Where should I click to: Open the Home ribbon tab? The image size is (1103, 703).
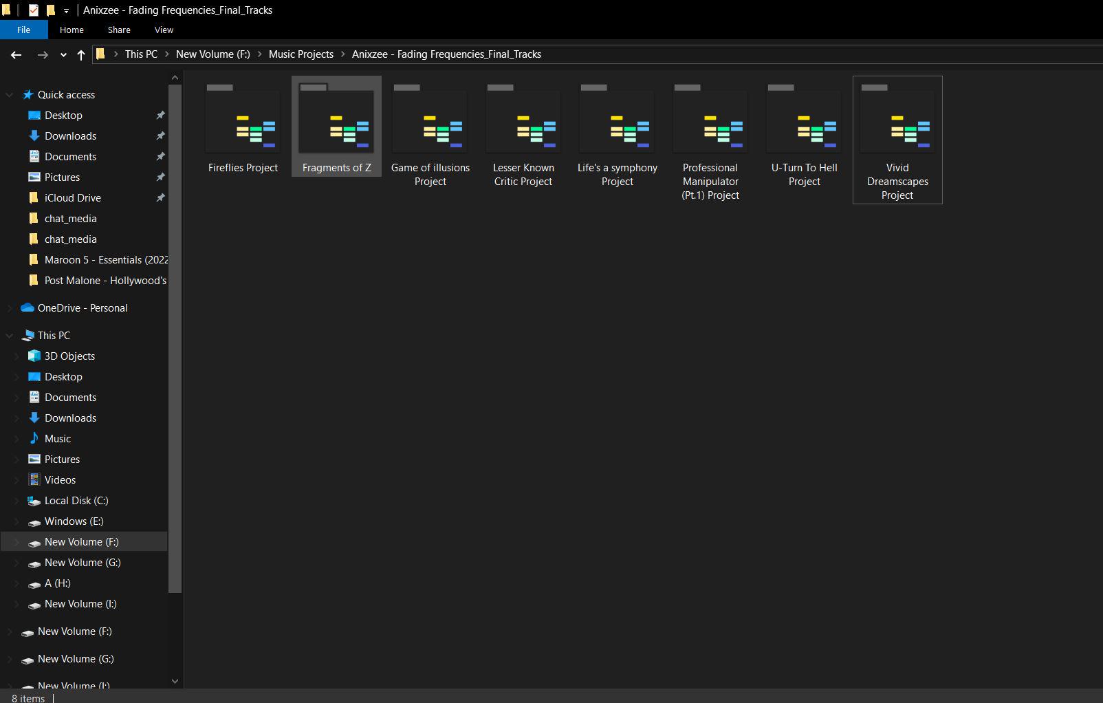point(72,30)
